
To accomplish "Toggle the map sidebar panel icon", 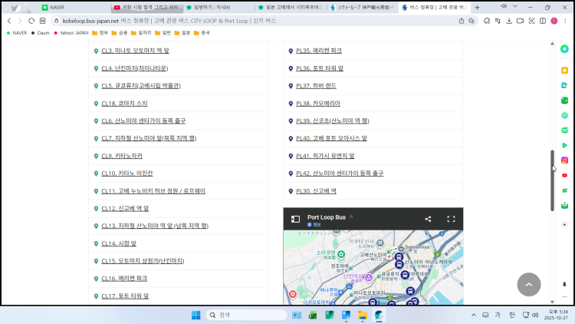I will click(x=295, y=219).
